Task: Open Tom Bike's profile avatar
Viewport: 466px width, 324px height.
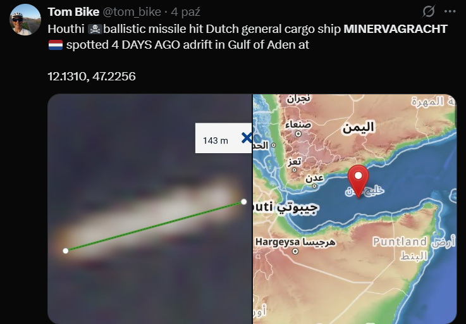Action: tap(25, 20)
